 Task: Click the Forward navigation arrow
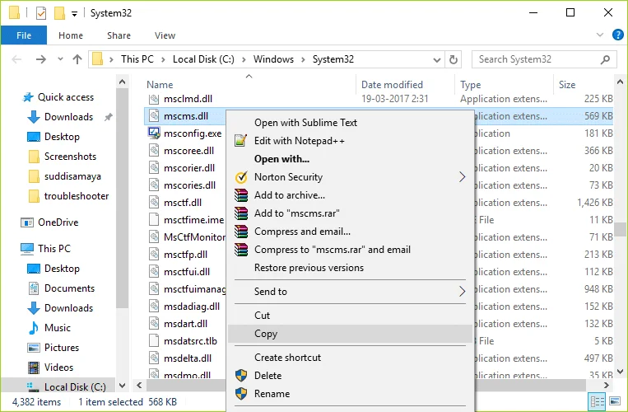(41, 59)
